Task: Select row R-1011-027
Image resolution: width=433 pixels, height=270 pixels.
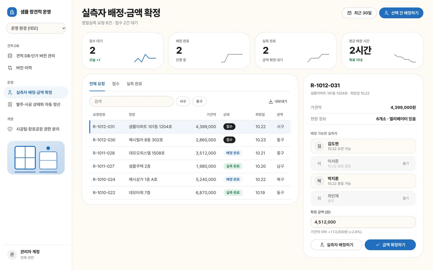Action: (190, 166)
